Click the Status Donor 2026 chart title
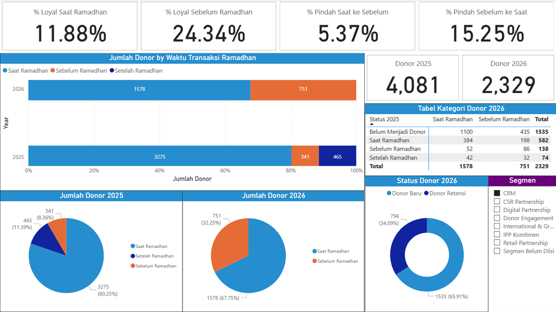 427,181
